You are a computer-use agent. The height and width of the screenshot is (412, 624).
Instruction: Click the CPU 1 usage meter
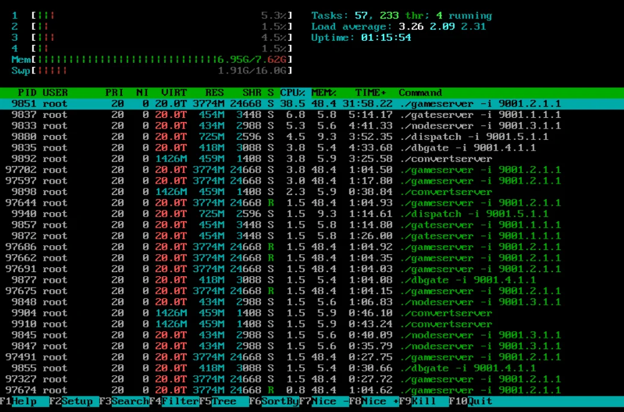point(152,16)
